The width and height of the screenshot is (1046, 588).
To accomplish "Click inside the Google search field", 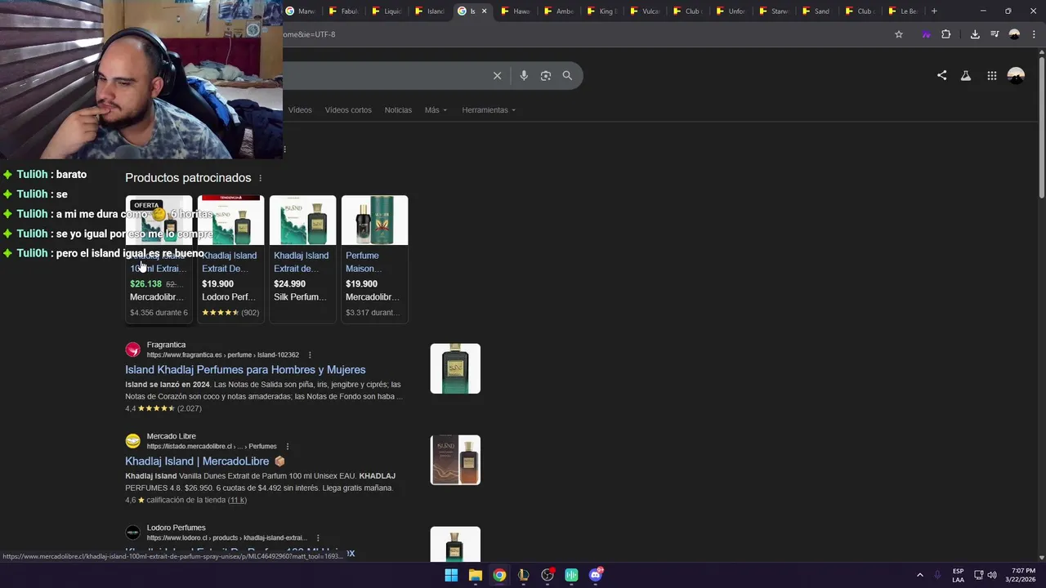I will click(x=384, y=76).
